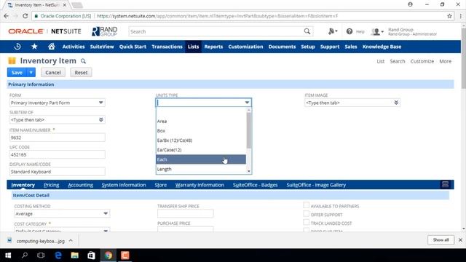Open the Reports menu
This screenshot has height=262, width=466.
tap(213, 47)
